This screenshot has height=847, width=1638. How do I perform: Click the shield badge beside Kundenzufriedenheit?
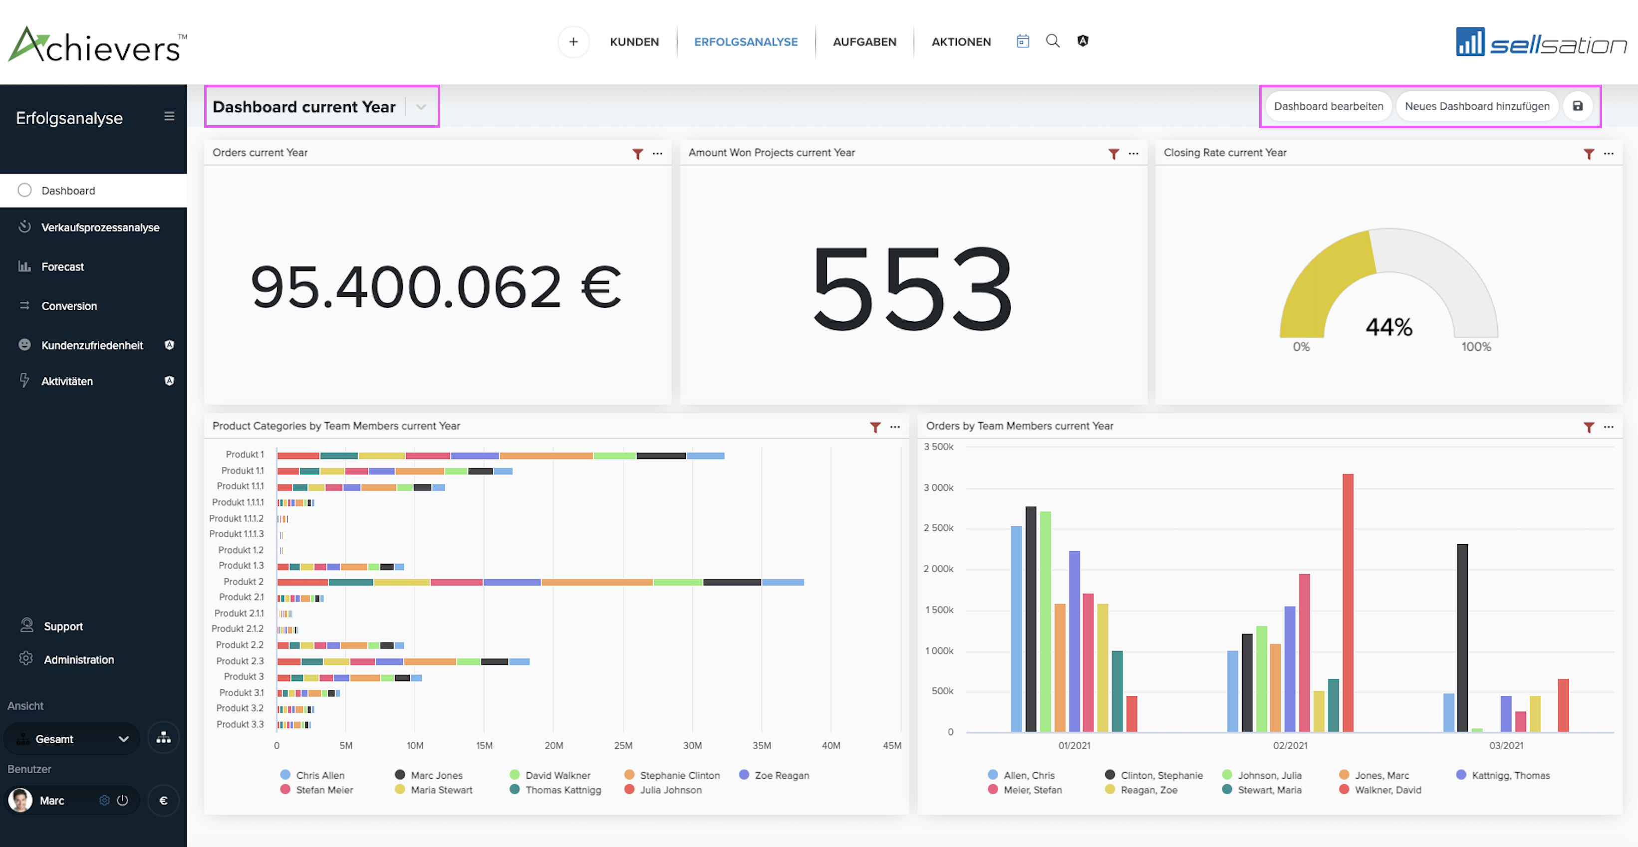(169, 345)
